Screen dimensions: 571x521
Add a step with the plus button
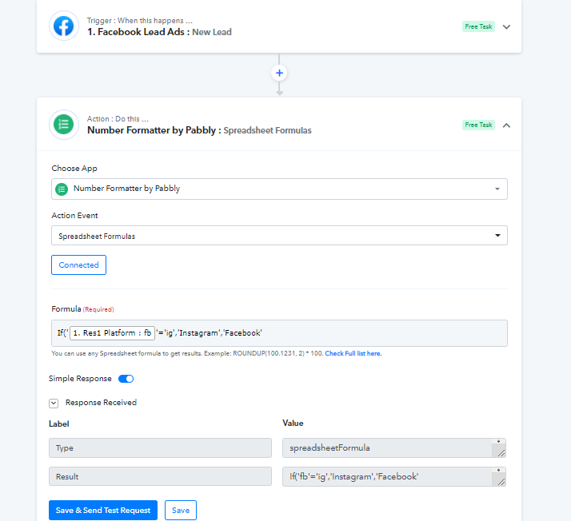point(279,74)
